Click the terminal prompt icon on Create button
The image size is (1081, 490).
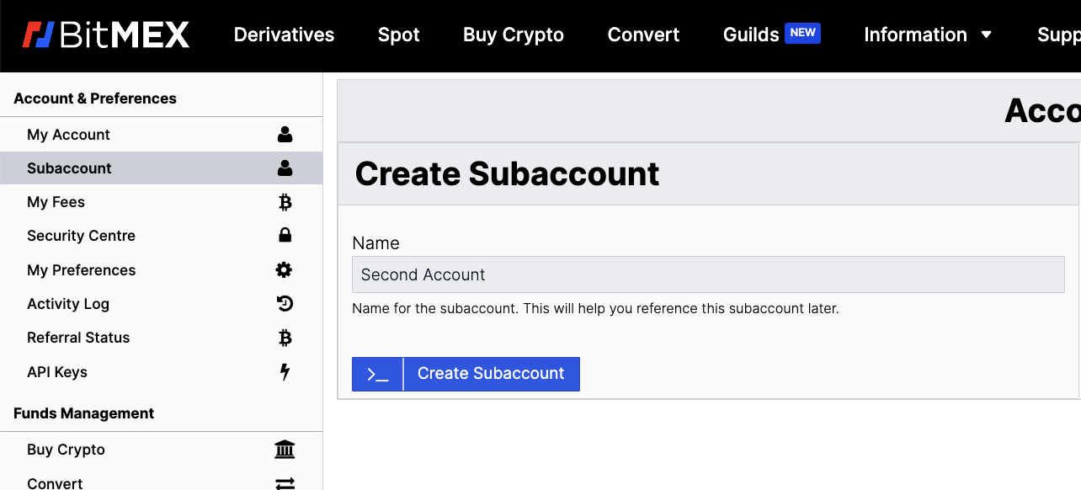pos(377,374)
